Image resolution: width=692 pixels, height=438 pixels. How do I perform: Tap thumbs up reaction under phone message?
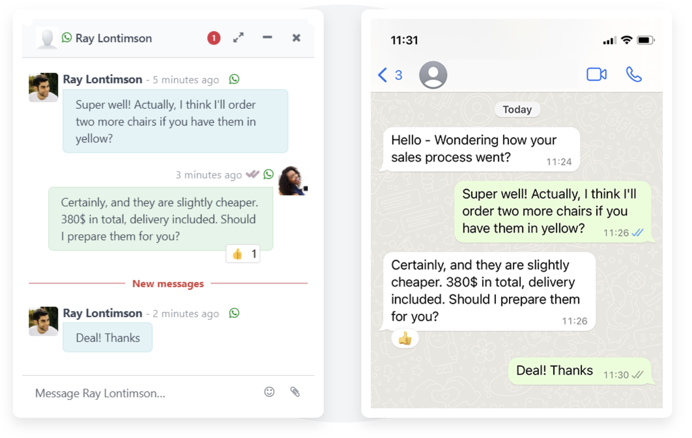[405, 339]
